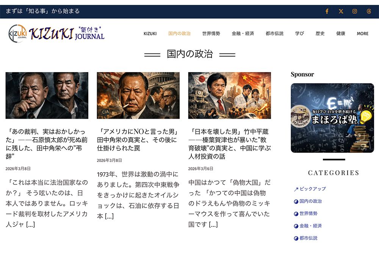Screen dimensions: 379x253
Task: Open the 世界情勢 menu item
Action: point(211,34)
